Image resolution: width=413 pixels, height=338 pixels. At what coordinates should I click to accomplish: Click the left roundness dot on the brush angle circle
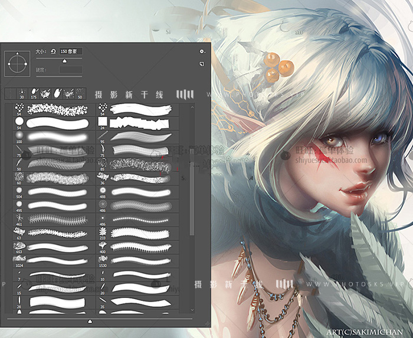(x=9, y=64)
